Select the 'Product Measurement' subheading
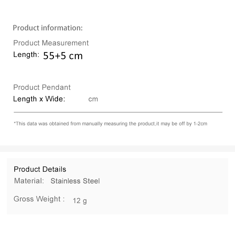 point(51,43)
